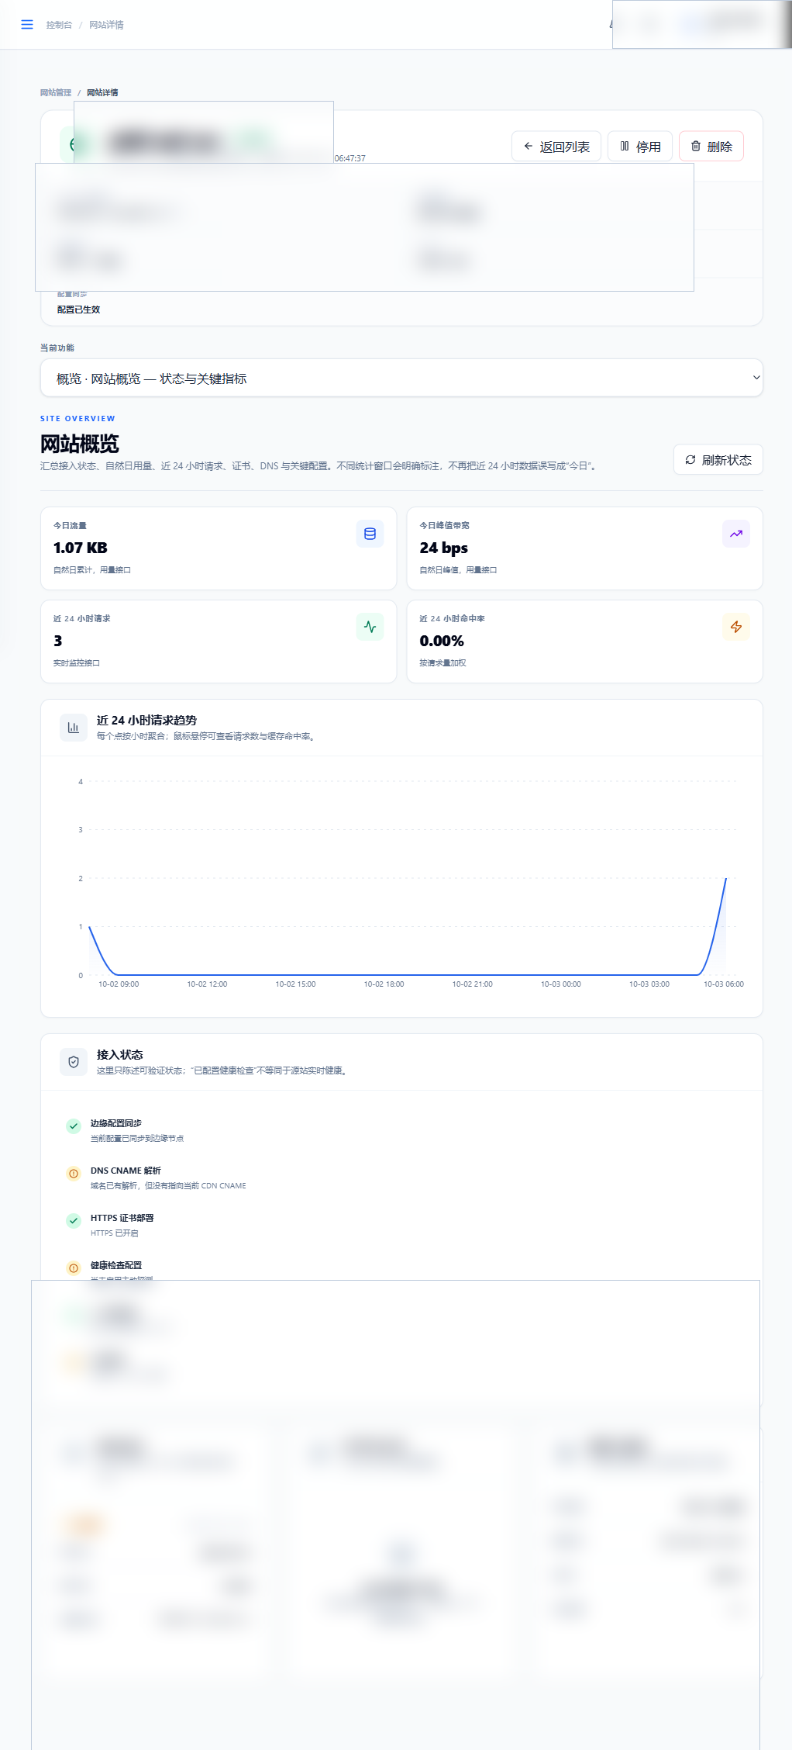Click the green check icon for HTTPS 证书部署
This screenshot has width=792, height=1750.
click(x=74, y=1221)
